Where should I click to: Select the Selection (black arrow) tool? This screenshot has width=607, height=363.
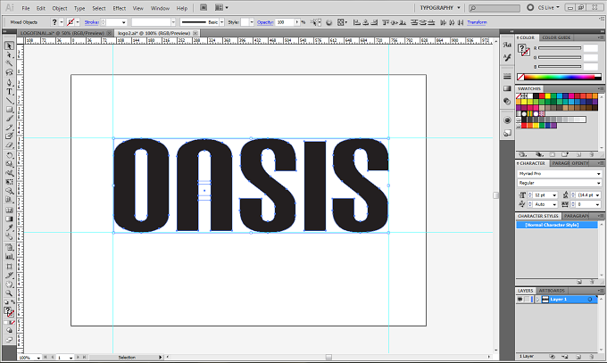click(9, 45)
